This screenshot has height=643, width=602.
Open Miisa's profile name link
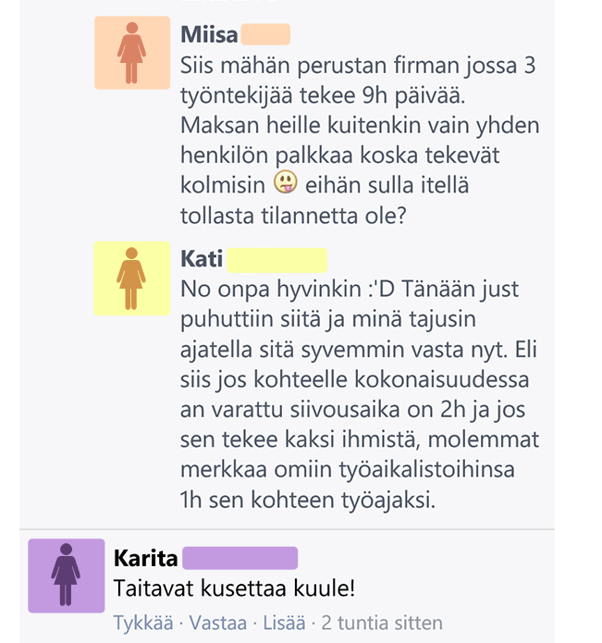pos(209,34)
